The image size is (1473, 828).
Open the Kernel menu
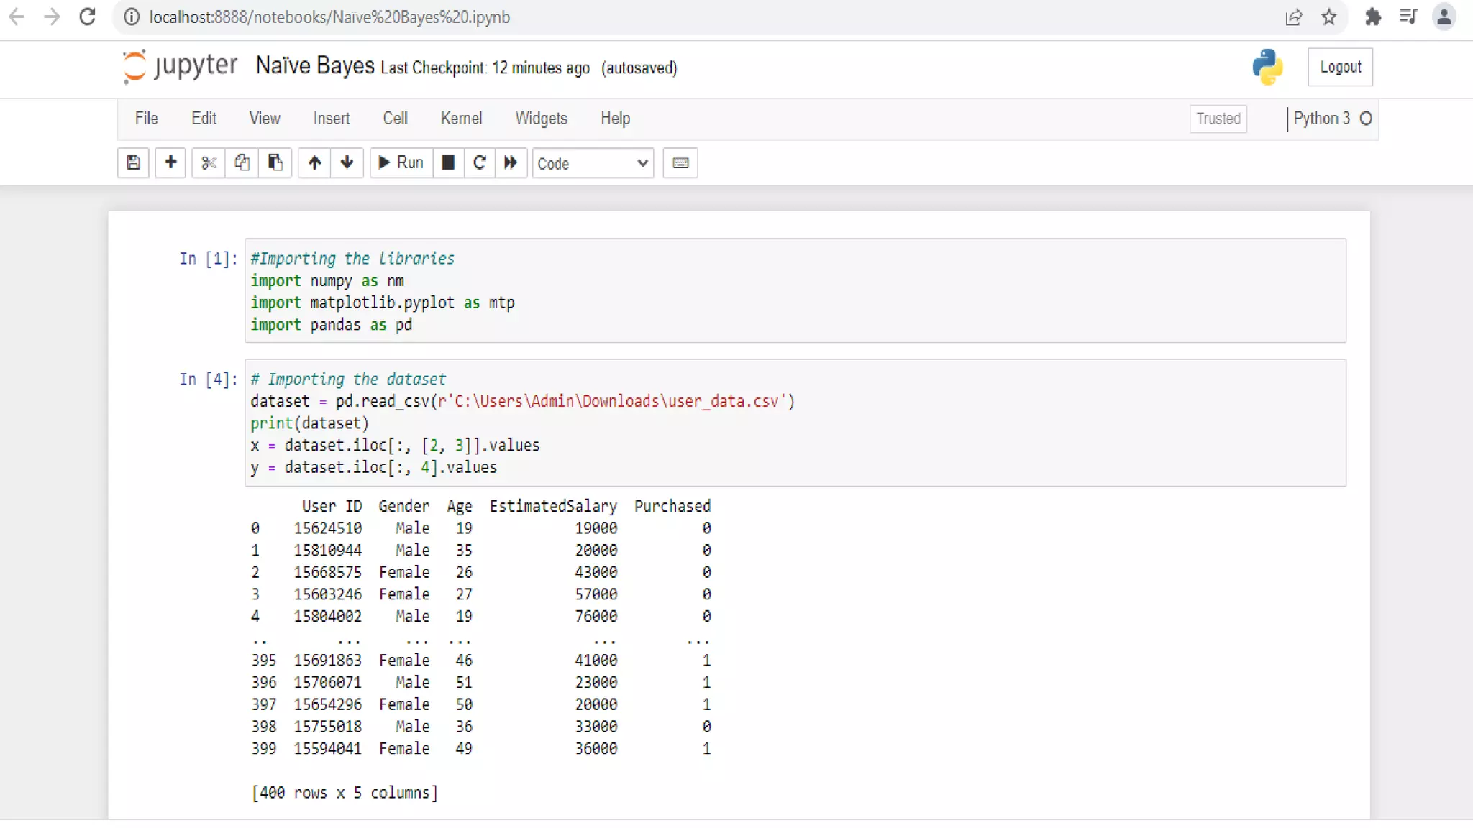pos(461,119)
